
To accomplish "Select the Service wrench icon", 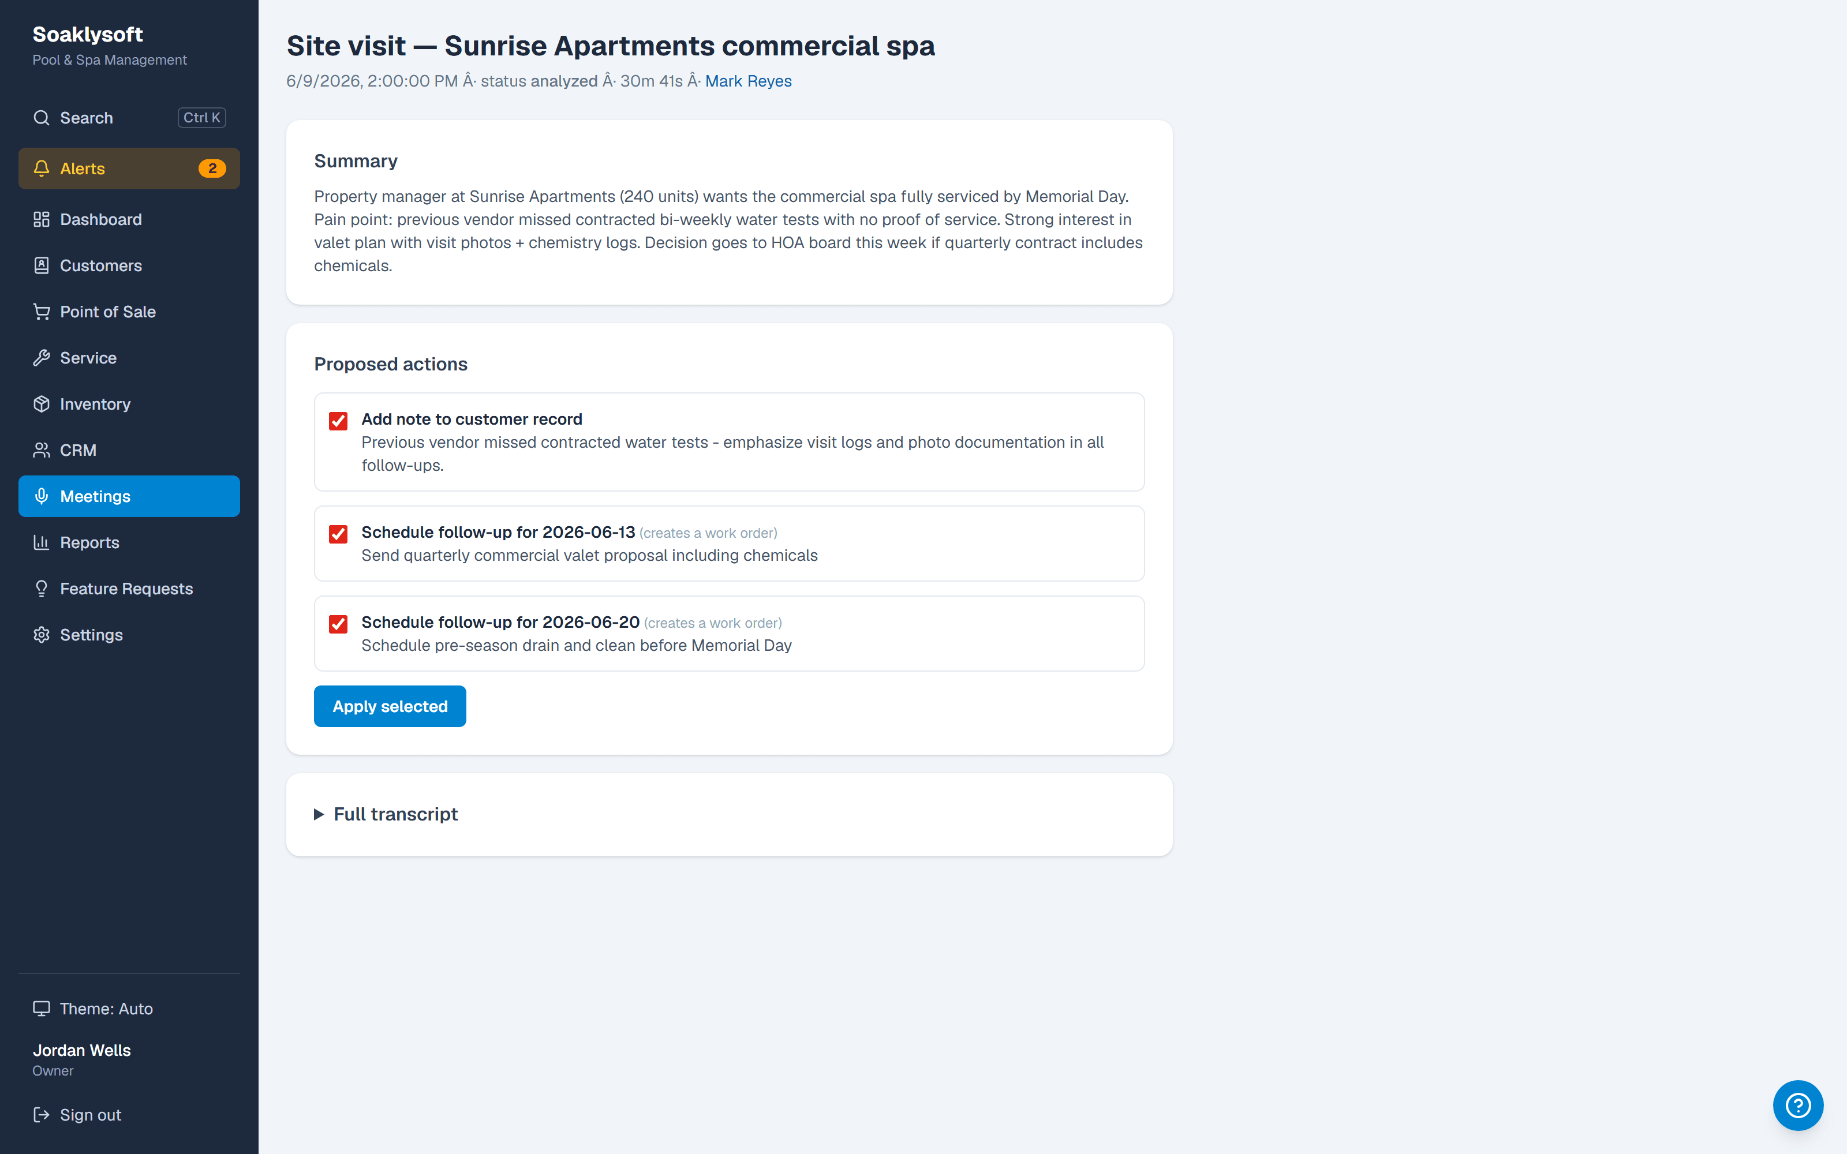I will point(41,358).
